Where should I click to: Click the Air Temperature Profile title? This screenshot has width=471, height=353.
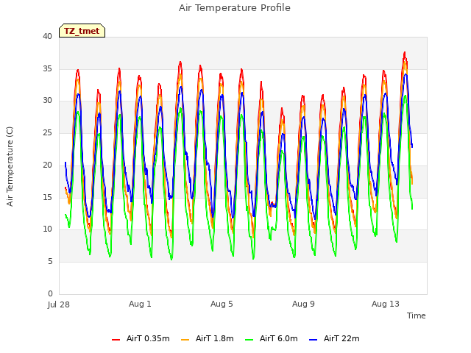coord(235,8)
